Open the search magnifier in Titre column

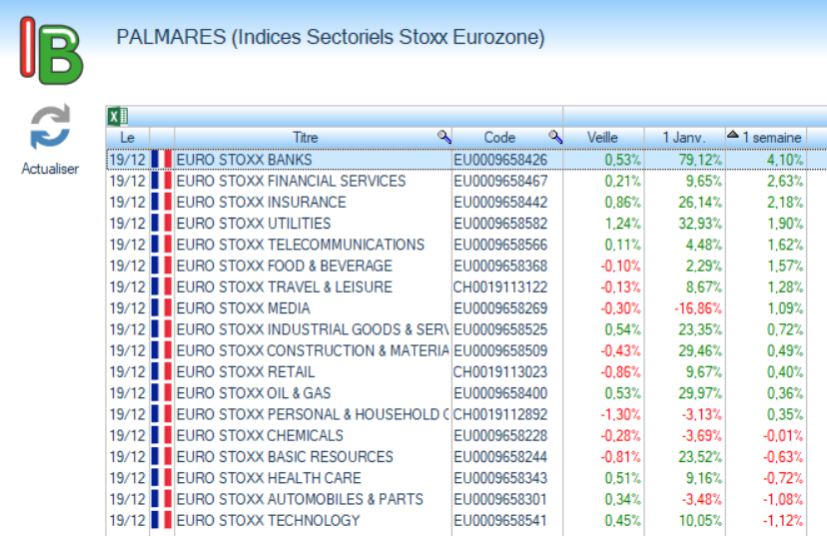[x=444, y=137]
